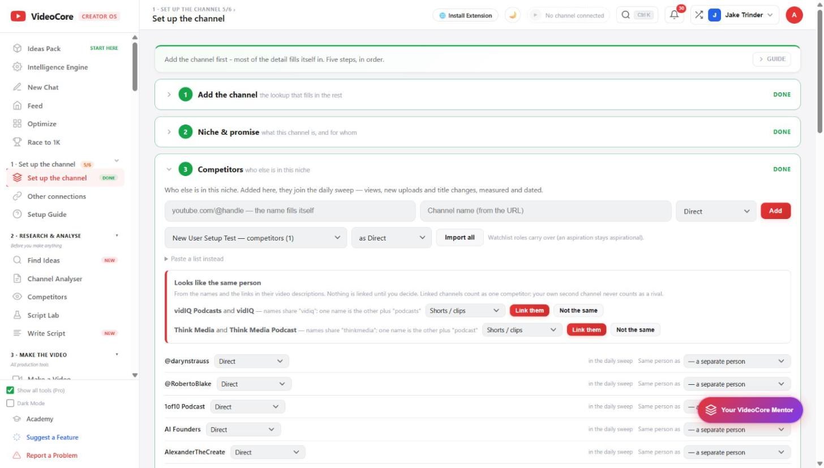The height and width of the screenshot is (468, 824).
Task: Click the Race to 1K trophy icon
Action: [17, 142]
